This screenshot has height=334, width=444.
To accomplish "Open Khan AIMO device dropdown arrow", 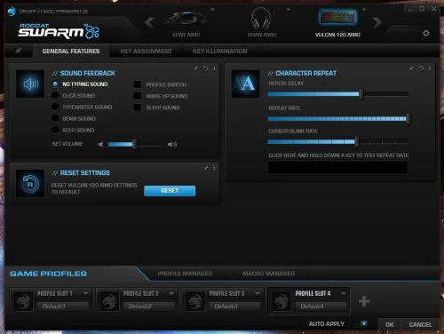I will (x=289, y=10).
